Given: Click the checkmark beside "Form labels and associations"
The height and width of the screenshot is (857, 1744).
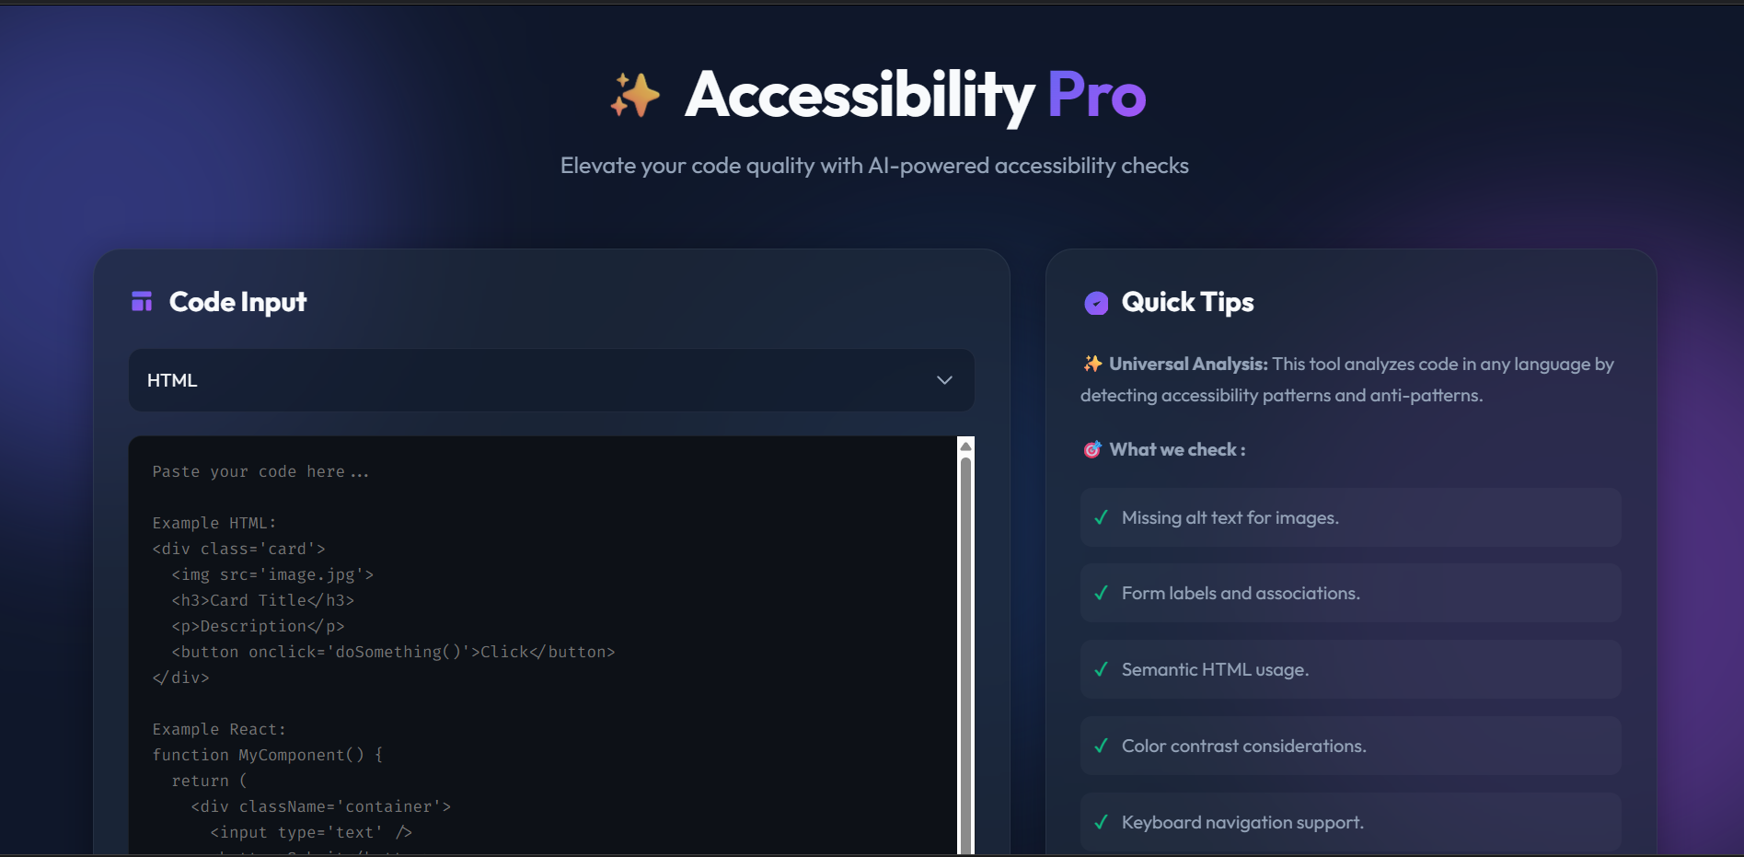Looking at the screenshot, I should point(1101,593).
